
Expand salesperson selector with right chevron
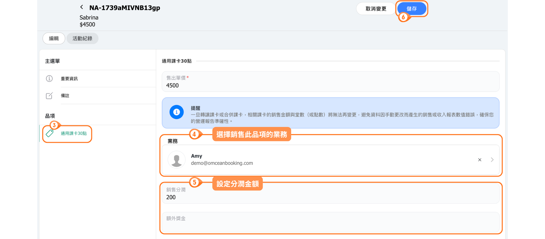coord(492,160)
